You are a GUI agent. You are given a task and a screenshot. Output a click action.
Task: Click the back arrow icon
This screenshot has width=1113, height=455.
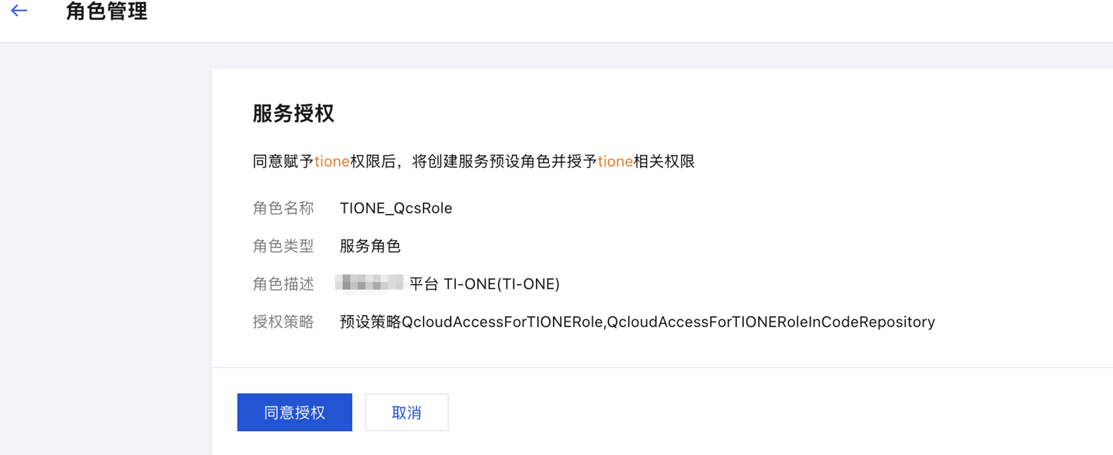click(x=19, y=11)
